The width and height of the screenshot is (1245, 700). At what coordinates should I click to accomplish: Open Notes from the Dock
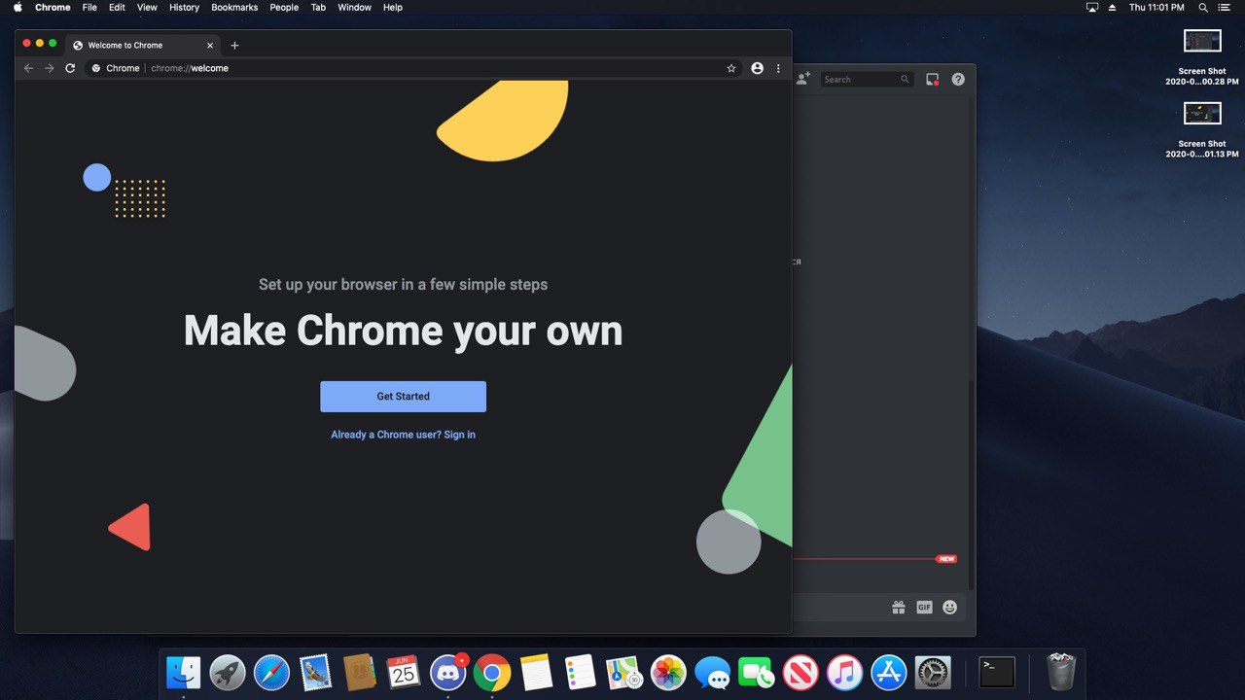coord(536,673)
